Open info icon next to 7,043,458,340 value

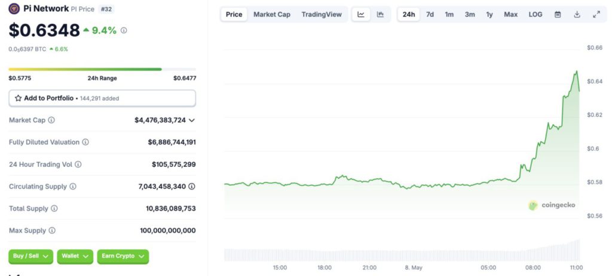click(192, 187)
